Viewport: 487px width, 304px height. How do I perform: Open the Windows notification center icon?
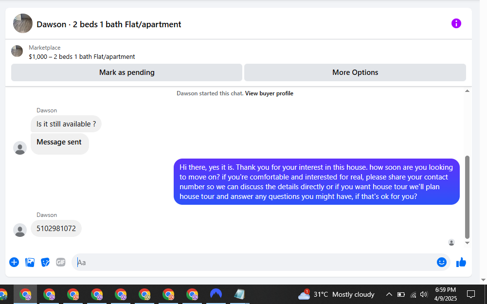click(x=471, y=294)
